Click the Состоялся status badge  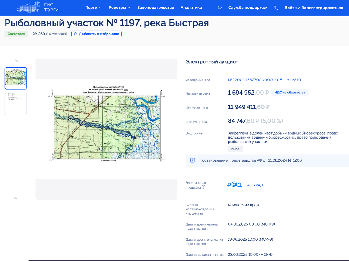click(x=16, y=34)
